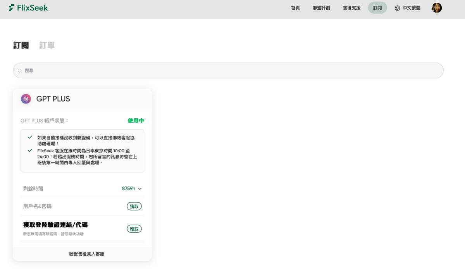Click the GPT PLUS product icon
The image size is (465, 269).
point(26,99)
